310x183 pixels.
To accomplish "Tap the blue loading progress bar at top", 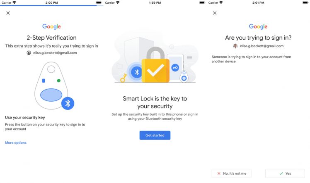I will 51,5.
